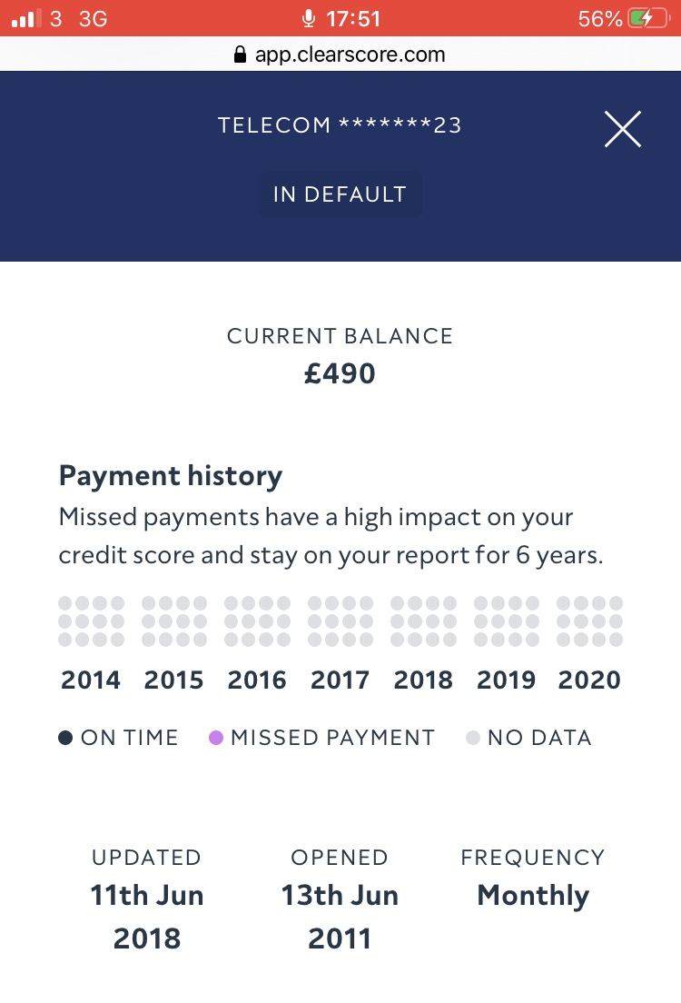The width and height of the screenshot is (681, 1003).
Task: Tap the purple Missed Payment legend dot
Action: [x=216, y=738]
